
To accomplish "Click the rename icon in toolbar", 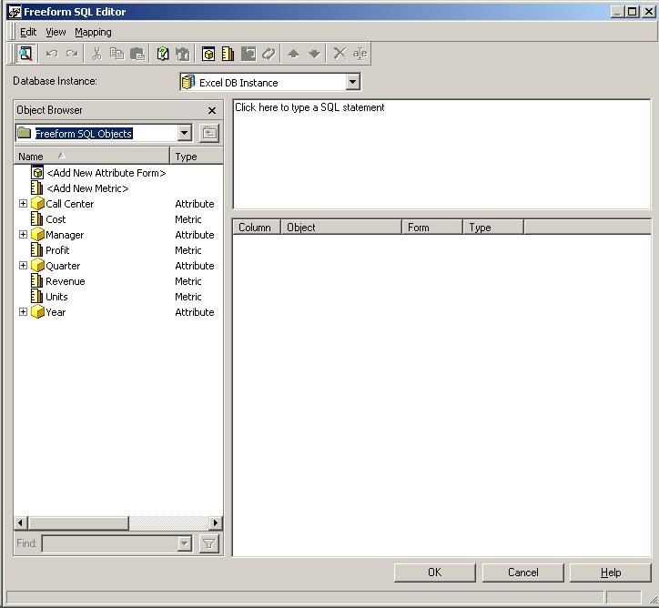I will pos(360,54).
